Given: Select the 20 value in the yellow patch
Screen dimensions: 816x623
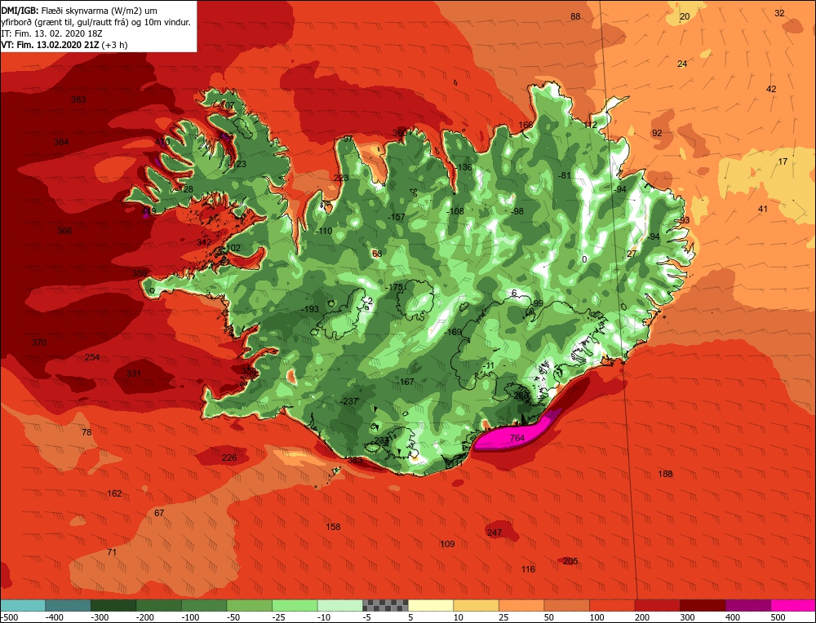Looking at the screenshot, I should click(x=685, y=16).
